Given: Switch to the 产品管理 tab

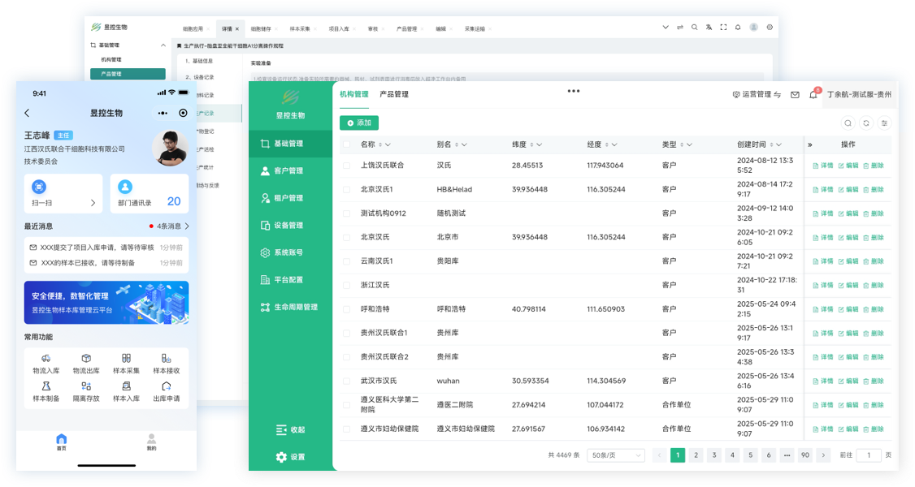Looking at the screenshot, I should (394, 94).
